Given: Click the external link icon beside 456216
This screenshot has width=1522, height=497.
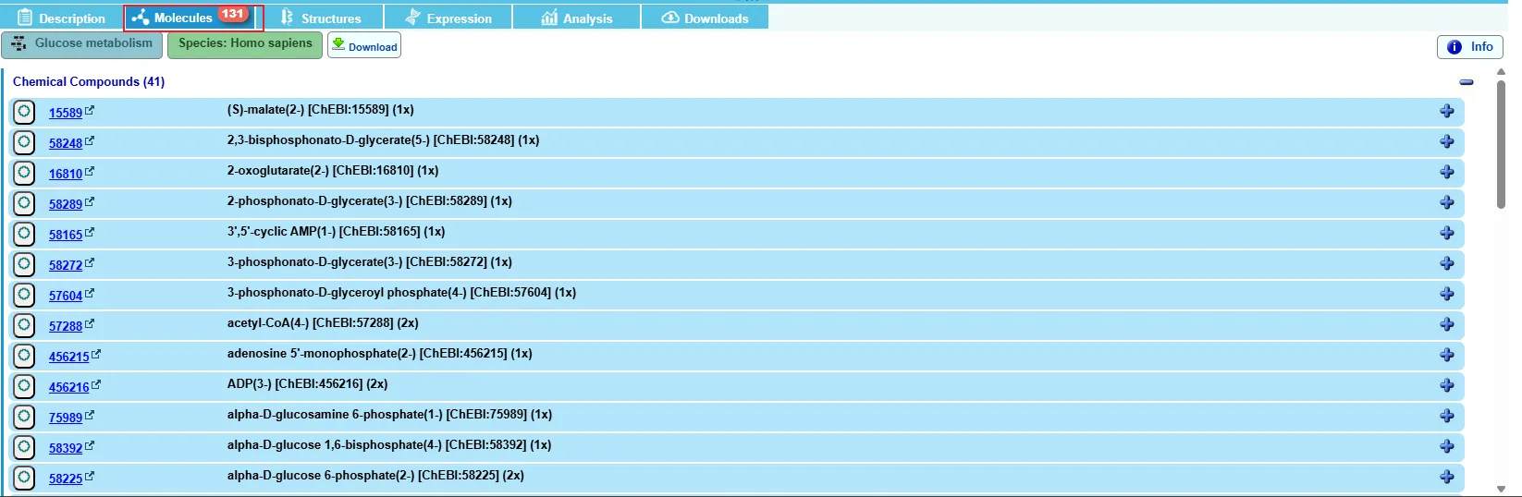Looking at the screenshot, I should click(x=96, y=385).
